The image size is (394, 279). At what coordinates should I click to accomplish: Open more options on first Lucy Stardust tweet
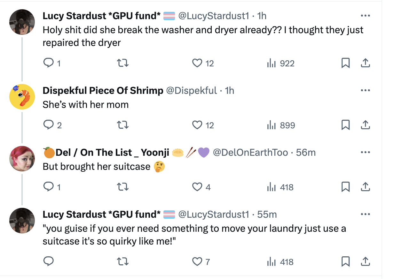pos(365,16)
